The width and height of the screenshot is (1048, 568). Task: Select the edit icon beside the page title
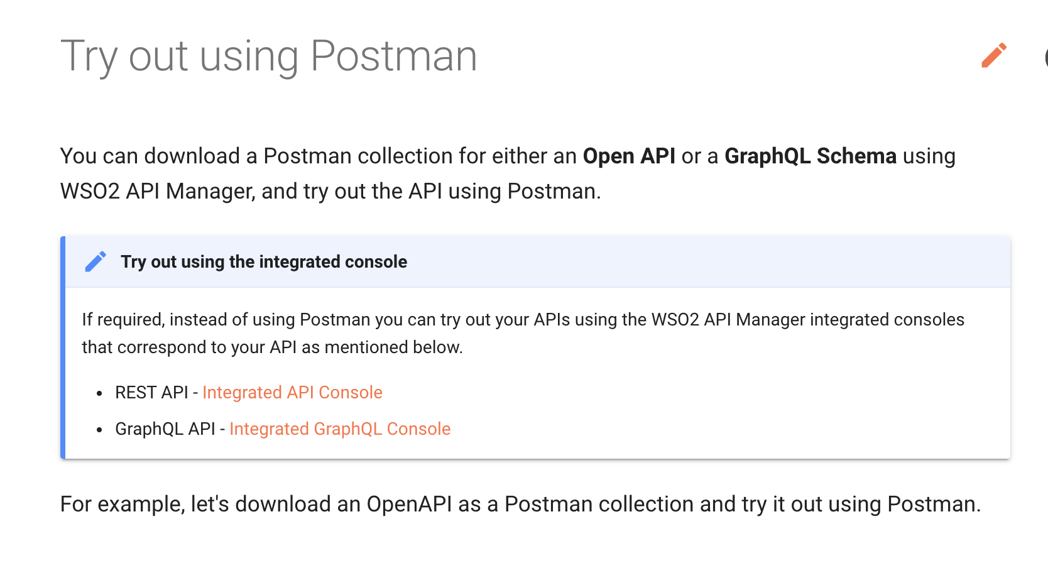click(995, 55)
